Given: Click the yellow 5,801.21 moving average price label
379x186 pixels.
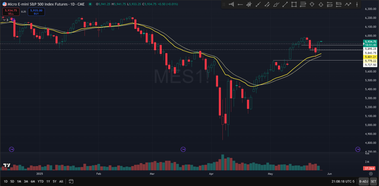Looking at the screenshot, I should point(370,57).
